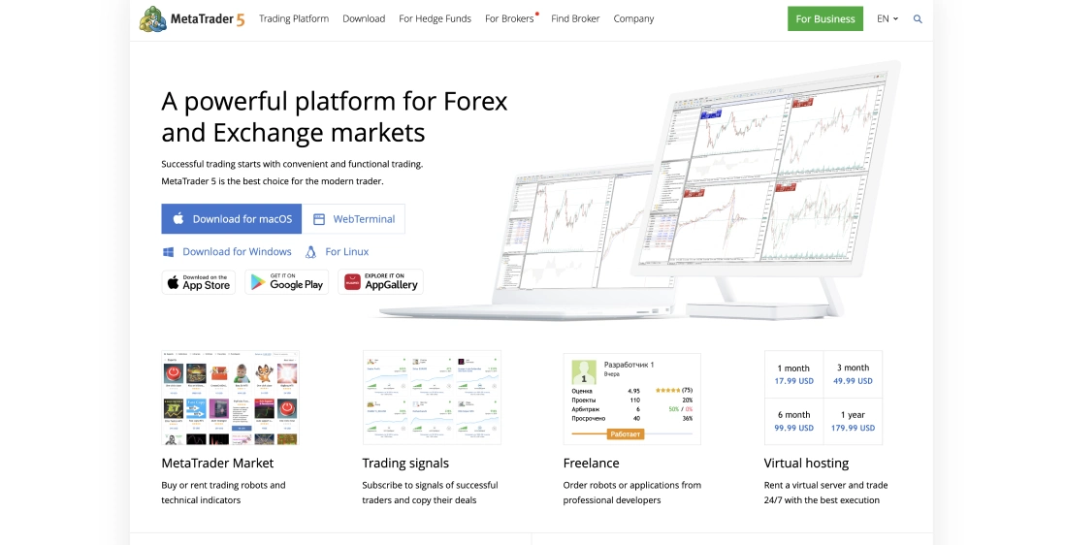Click the Freelance developer card thumbnail
This screenshot has height=545, width=1065.
631,400
